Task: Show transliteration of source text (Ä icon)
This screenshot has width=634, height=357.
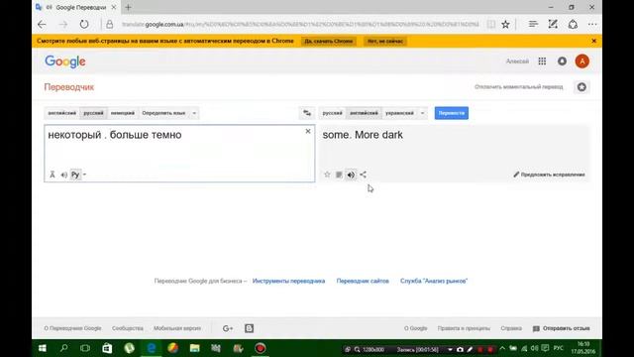Action: click(53, 175)
